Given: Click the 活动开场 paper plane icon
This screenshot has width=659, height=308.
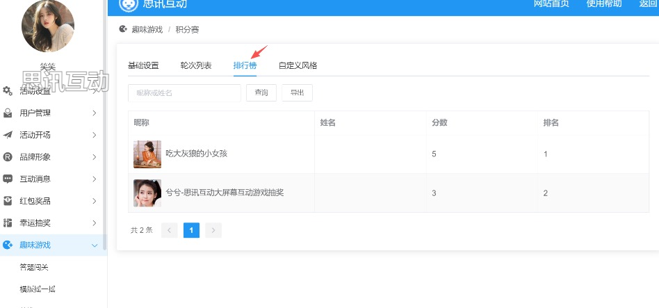Looking at the screenshot, I should click(8, 135).
